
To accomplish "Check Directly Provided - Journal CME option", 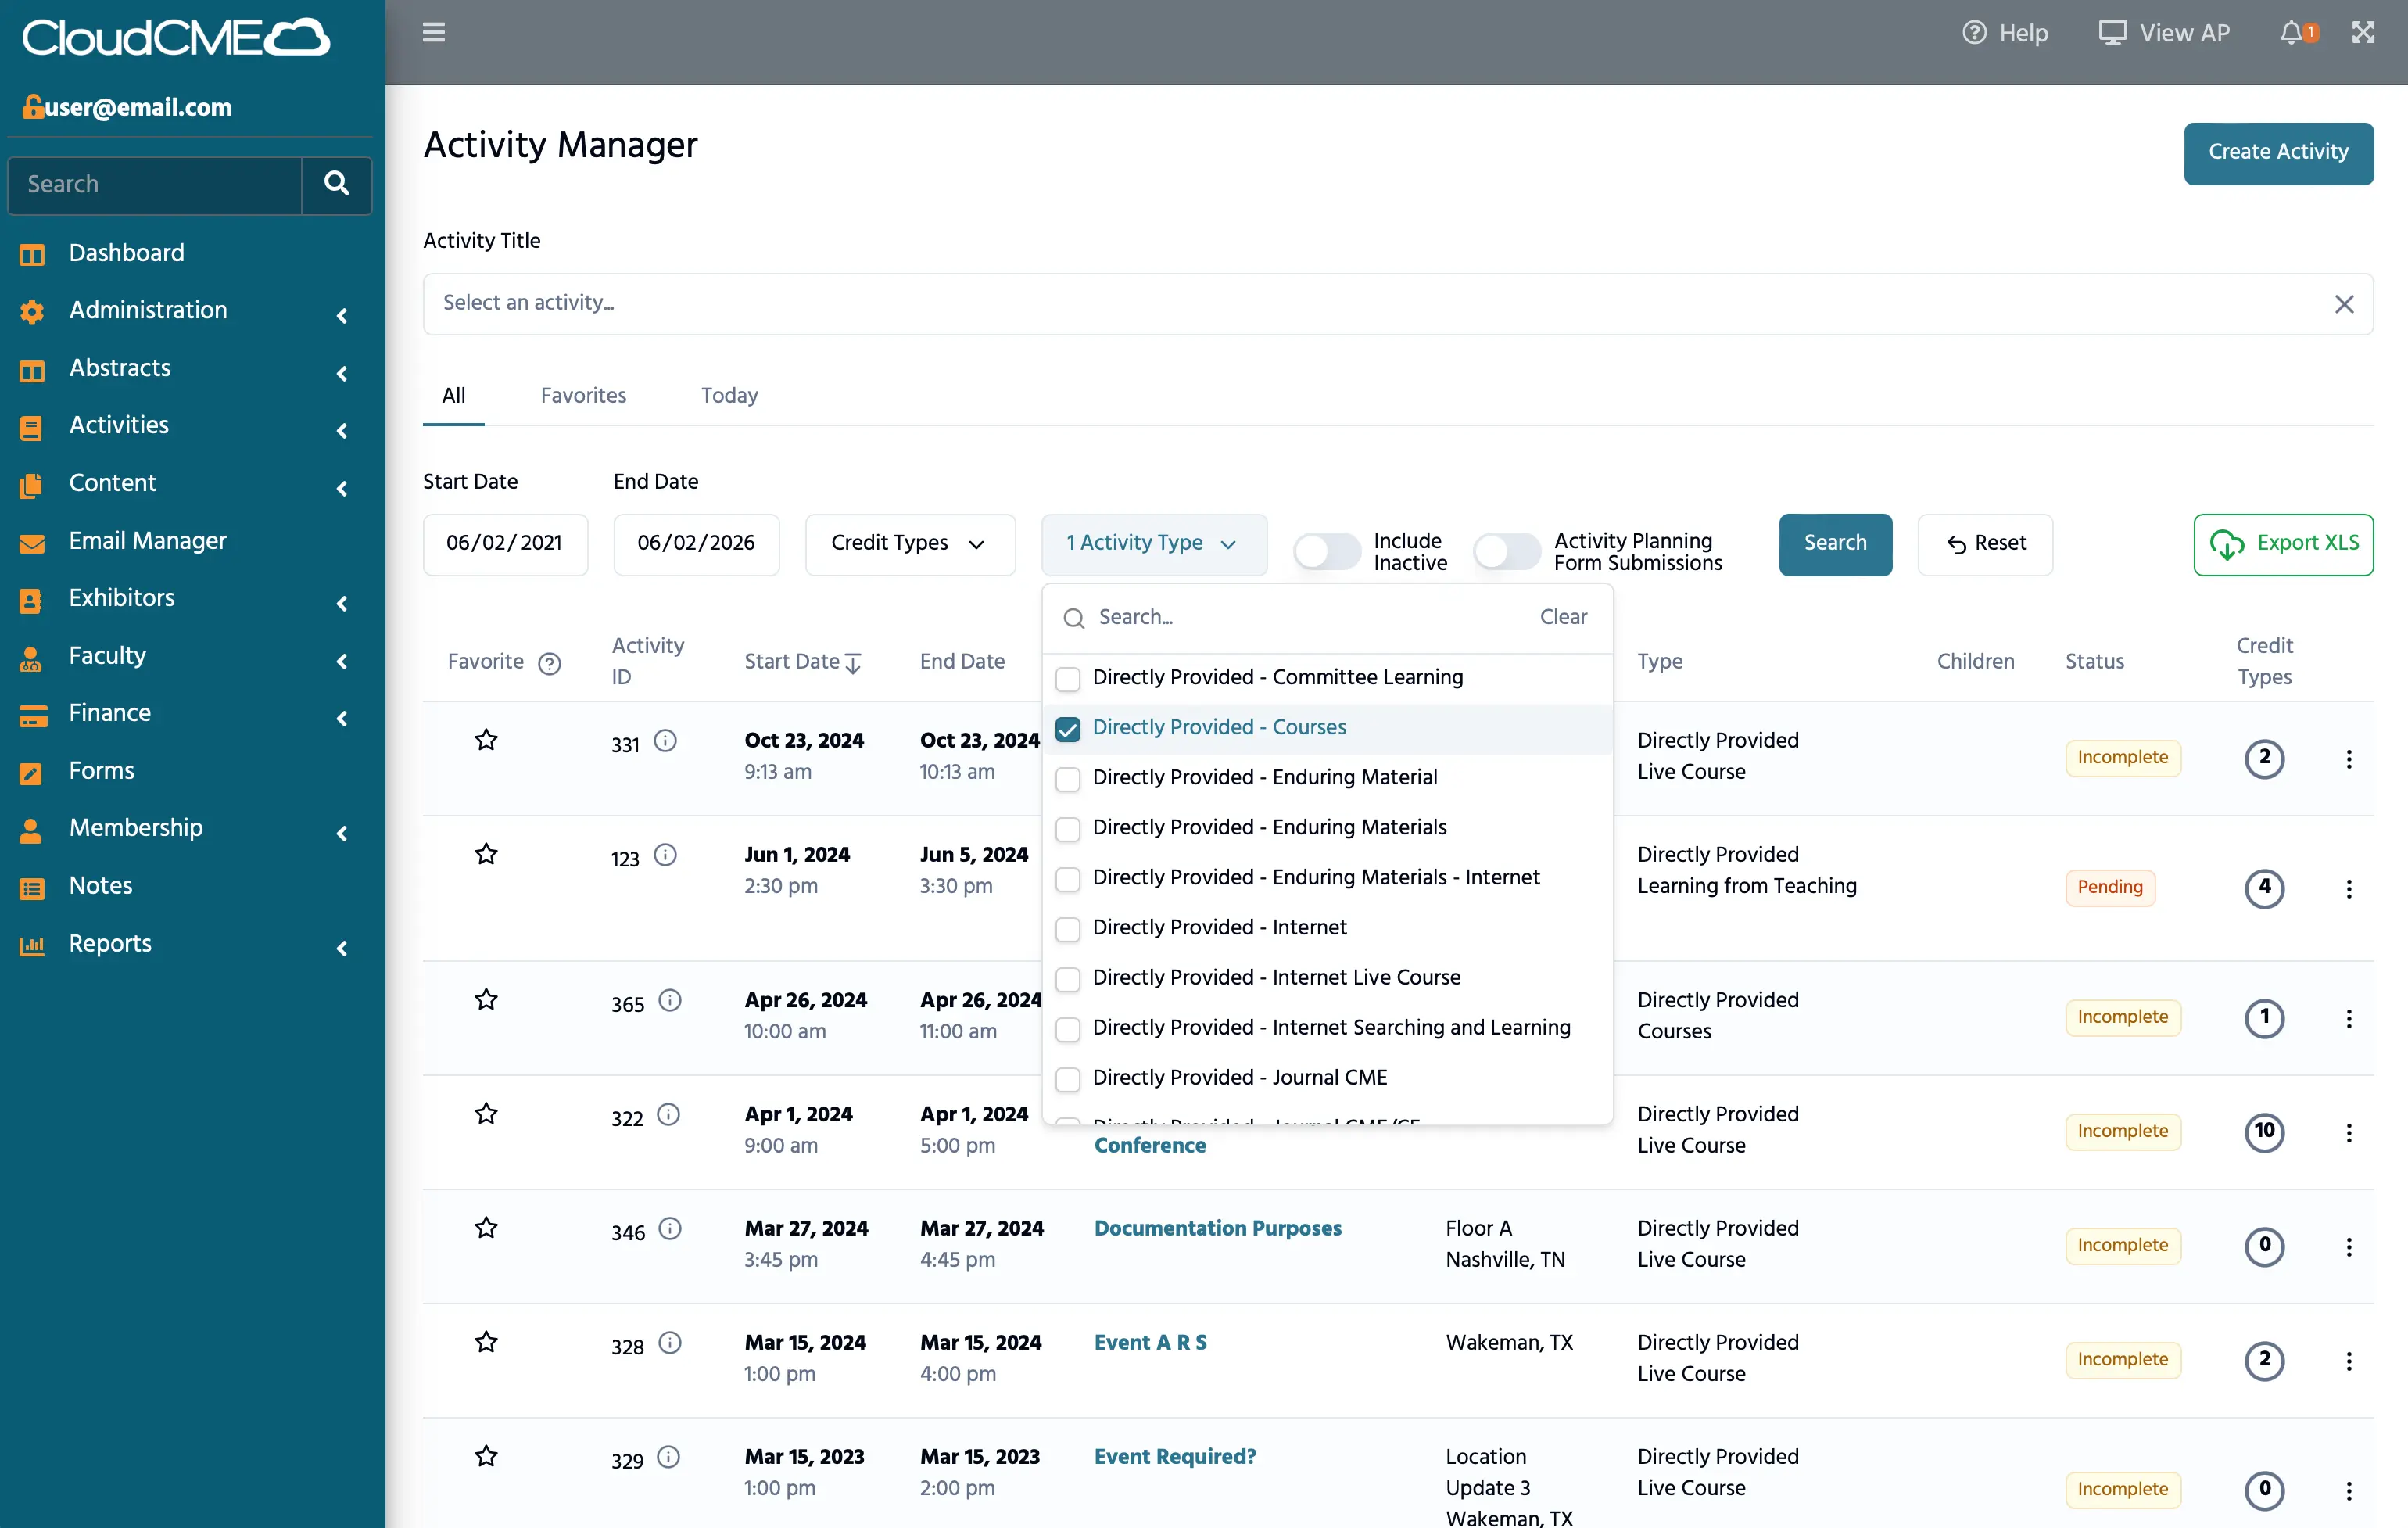I will coord(1068,1079).
